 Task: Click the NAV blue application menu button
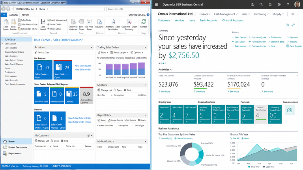pos(4,15)
